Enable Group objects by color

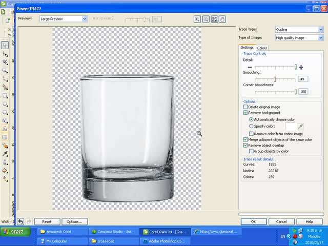[x=251, y=151]
